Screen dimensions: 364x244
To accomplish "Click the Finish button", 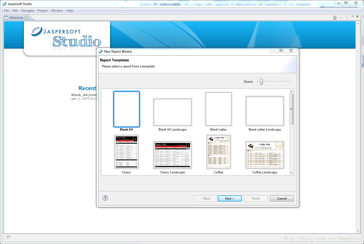I will click(x=255, y=198).
